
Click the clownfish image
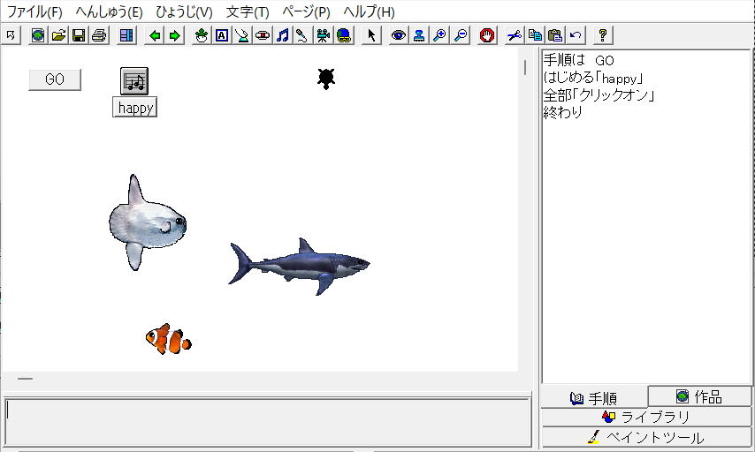tap(169, 339)
